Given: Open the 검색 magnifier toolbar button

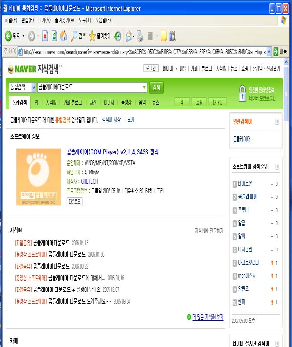Looking at the screenshot, I should (78, 36).
